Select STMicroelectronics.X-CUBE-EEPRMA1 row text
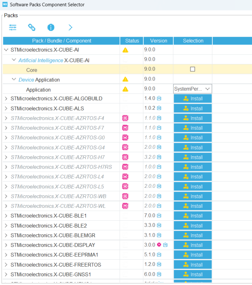Image resolution: width=252 pixels, height=285 pixels. pyautogui.click(x=54, y=255)
